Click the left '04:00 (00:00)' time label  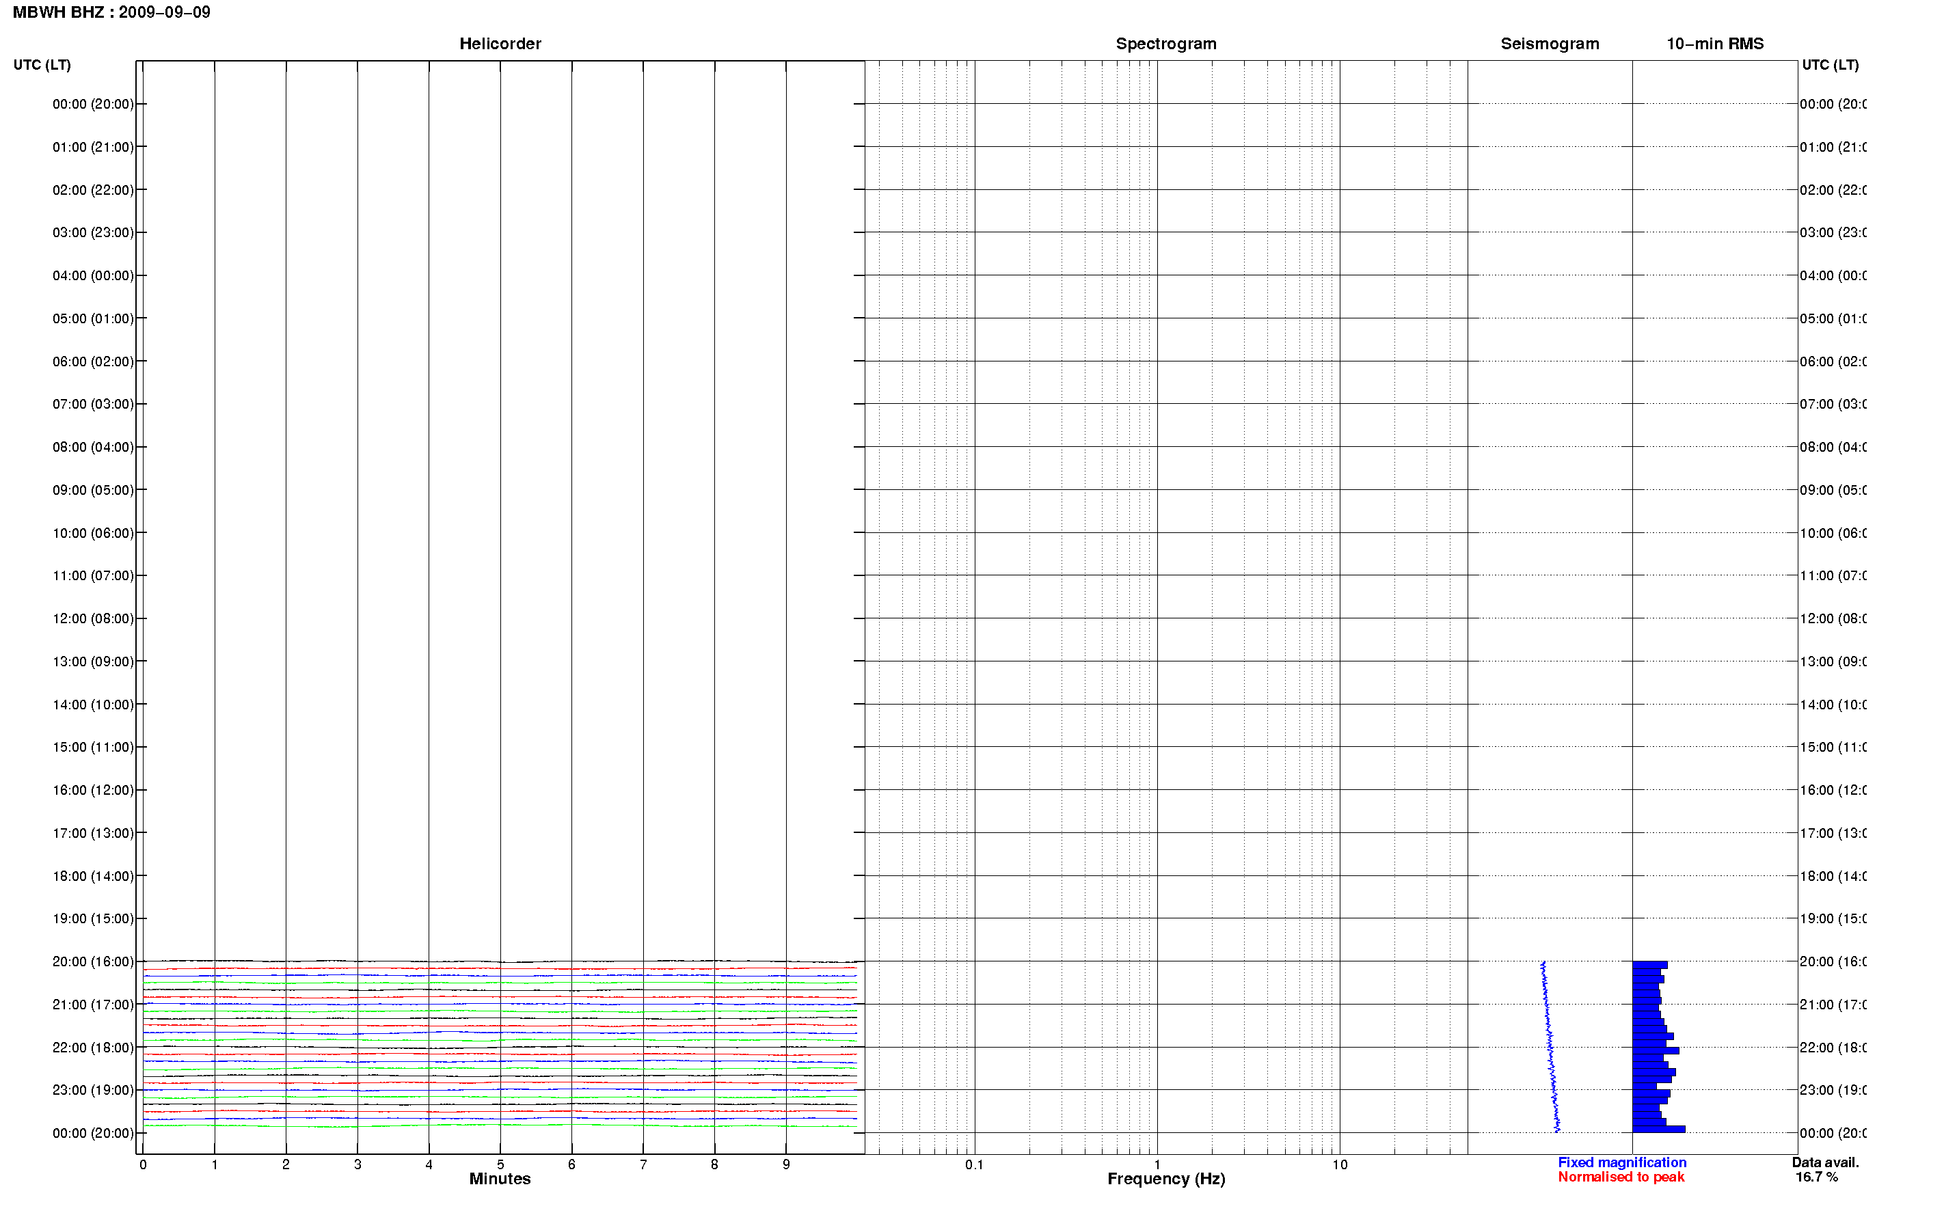93,275
